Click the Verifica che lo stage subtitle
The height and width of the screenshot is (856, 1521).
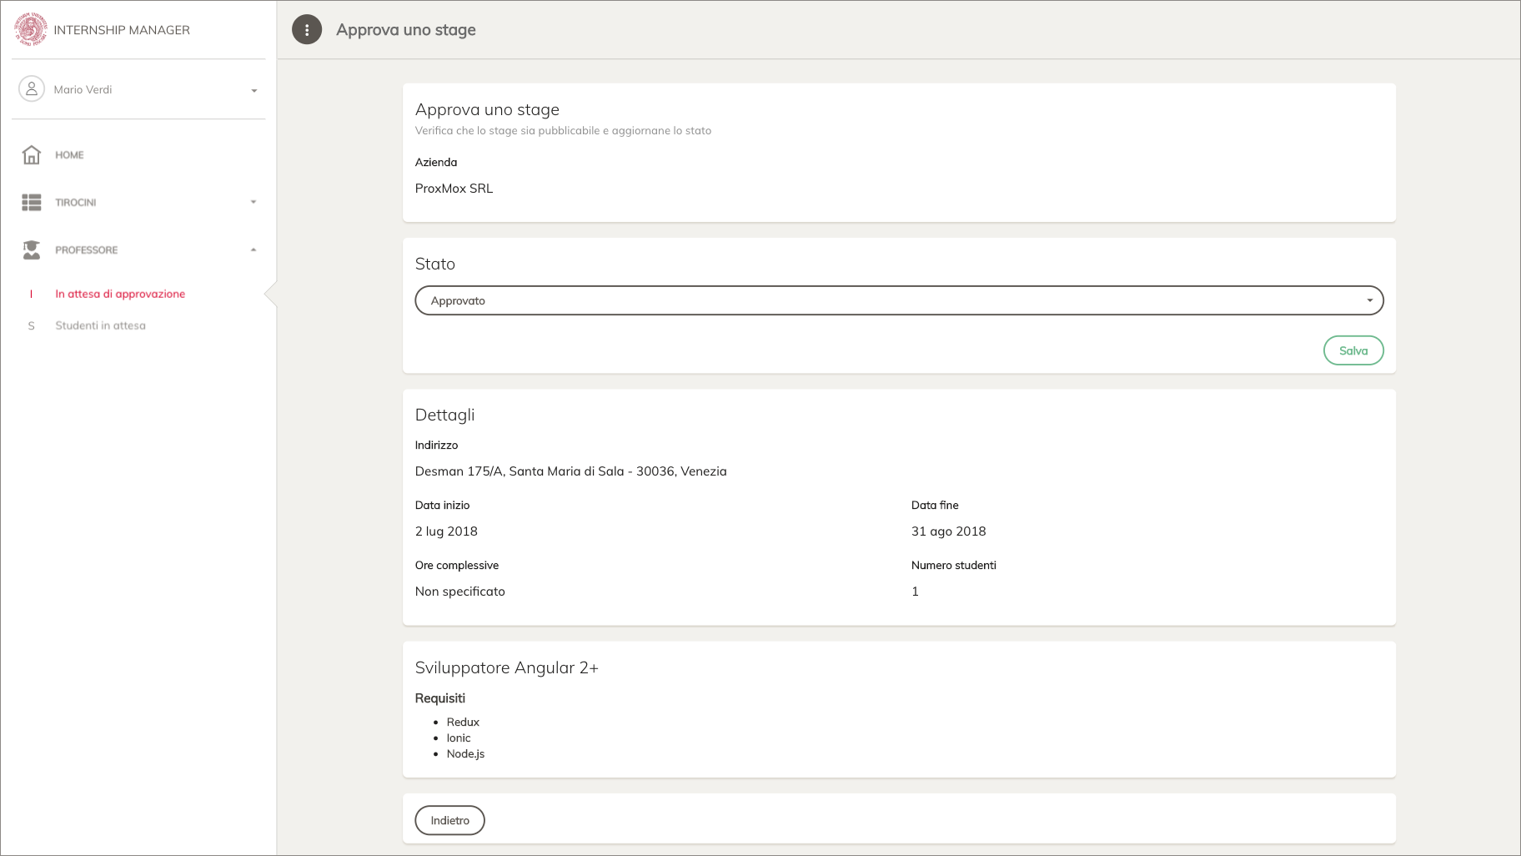tap(564, 131)
